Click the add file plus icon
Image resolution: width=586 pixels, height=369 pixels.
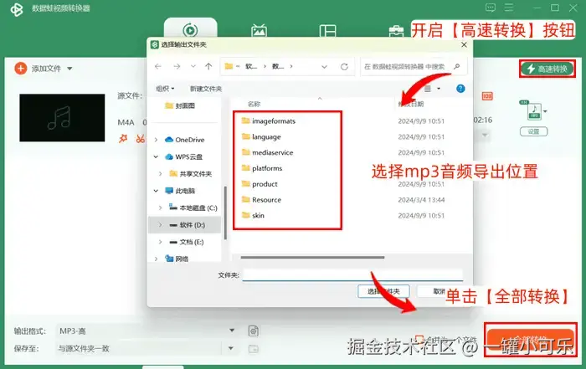click(x=21, y=69)
